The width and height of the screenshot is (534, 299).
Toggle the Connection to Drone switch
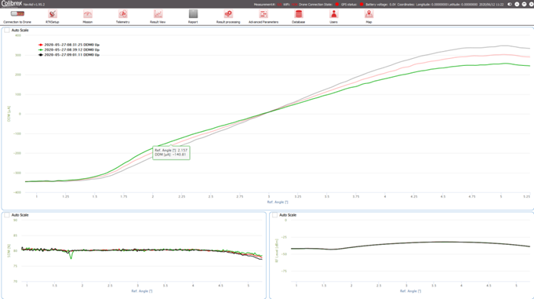17,13
